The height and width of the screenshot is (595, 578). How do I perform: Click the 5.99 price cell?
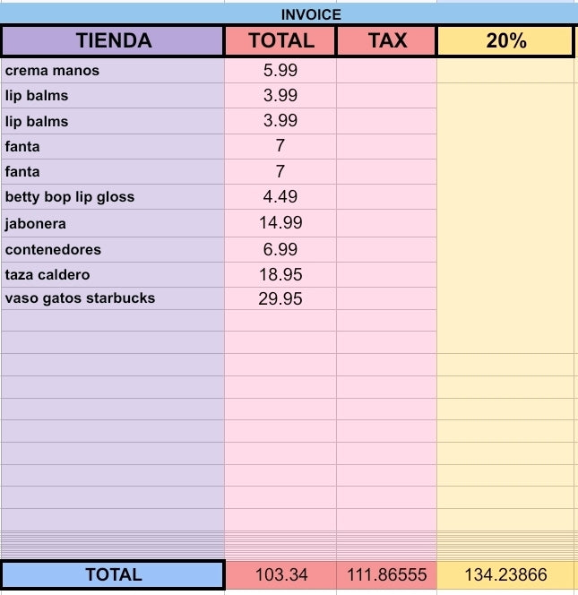pyautogui.click(x=280, y=71)
